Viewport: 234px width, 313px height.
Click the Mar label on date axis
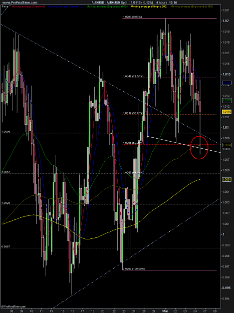coord(165,311)
